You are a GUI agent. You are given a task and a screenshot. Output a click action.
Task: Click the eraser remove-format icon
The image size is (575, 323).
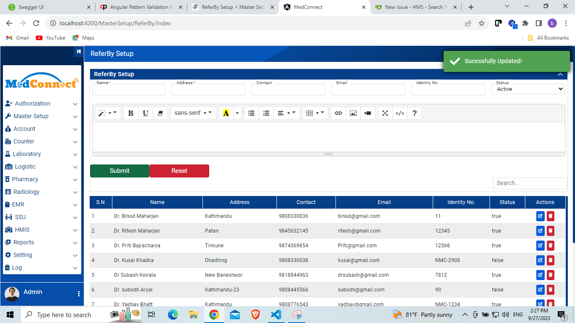point(160,113)
